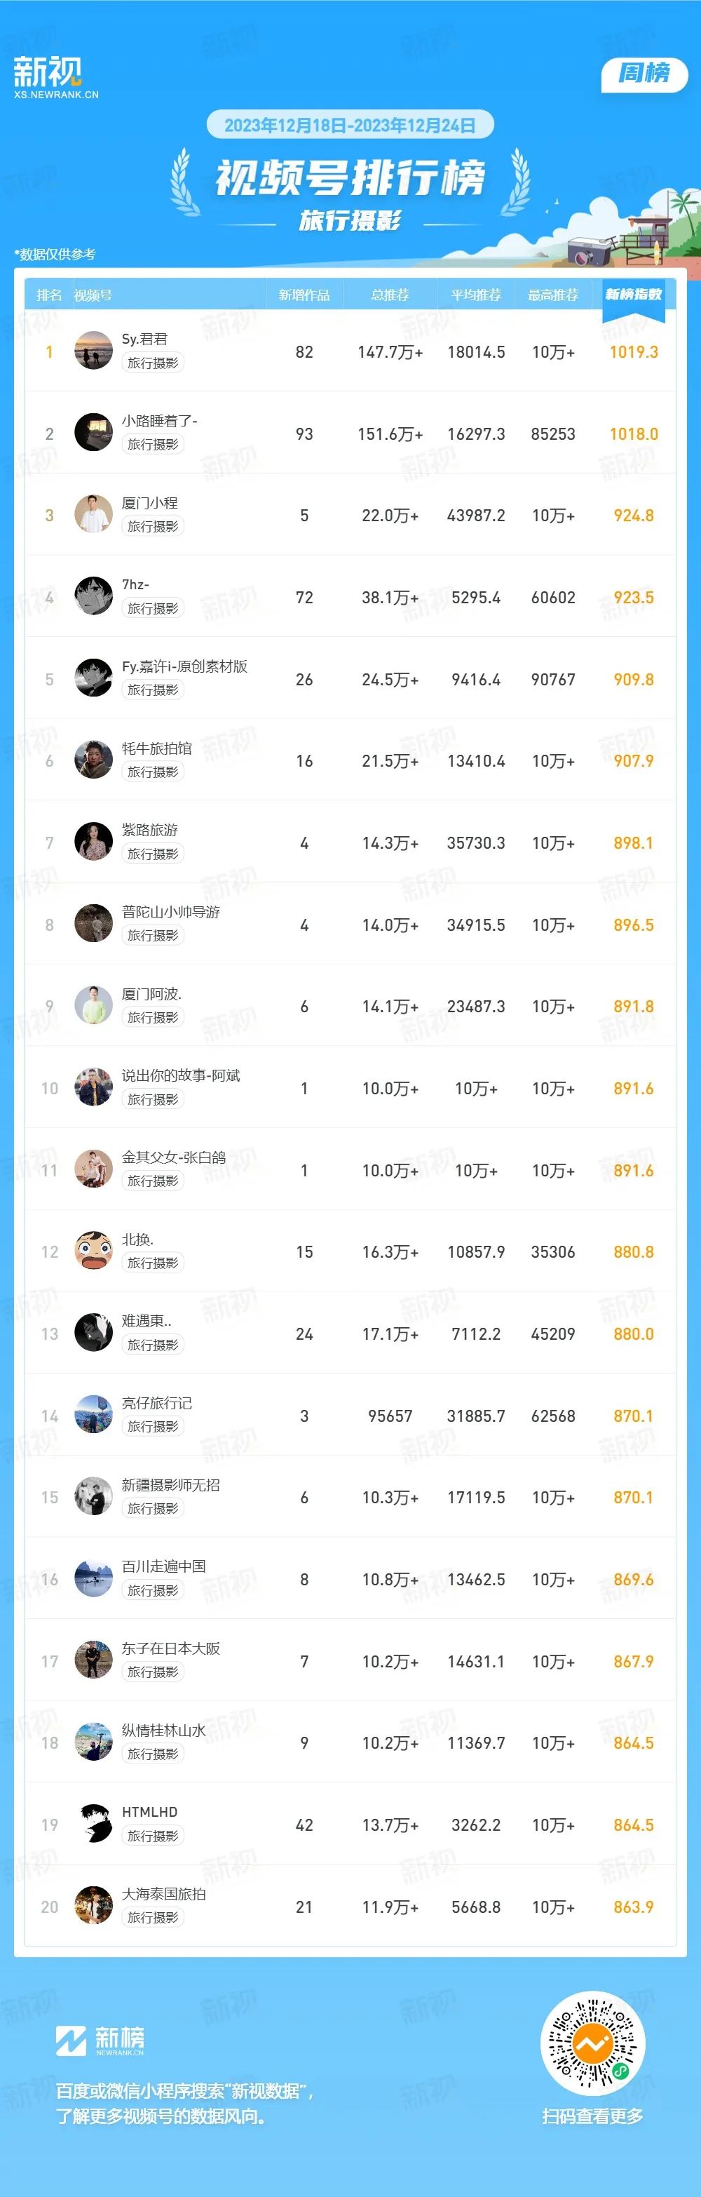Click 扫码查看更多 text
This screenshot has width=701, height=2197.
click(x=592, y=2116)
